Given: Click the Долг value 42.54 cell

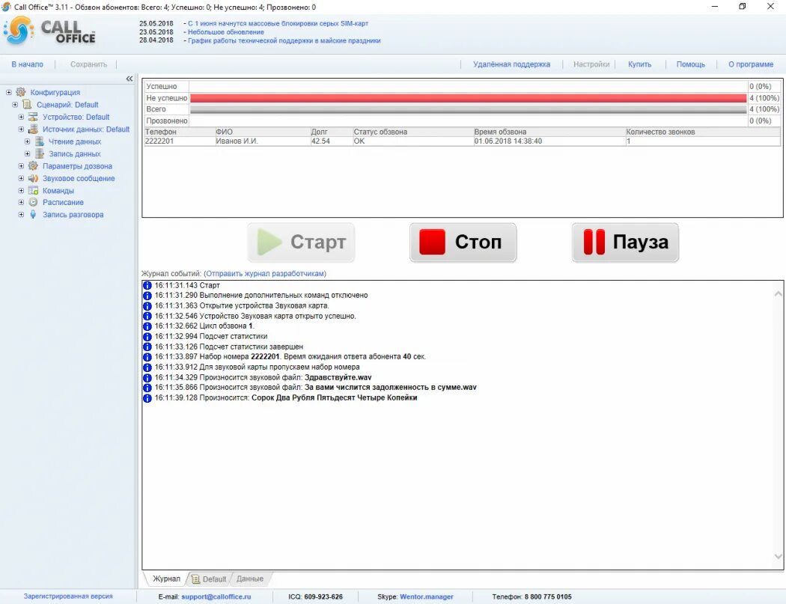Looking at the screenshot, I should [x=332, y=141].
